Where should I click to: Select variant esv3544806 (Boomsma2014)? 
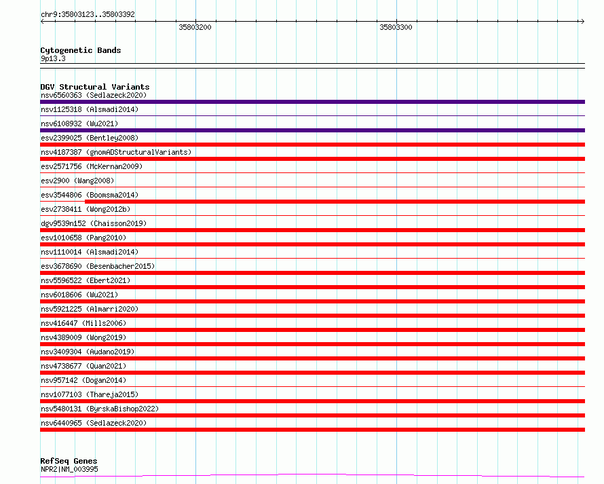tap(90, 195)
